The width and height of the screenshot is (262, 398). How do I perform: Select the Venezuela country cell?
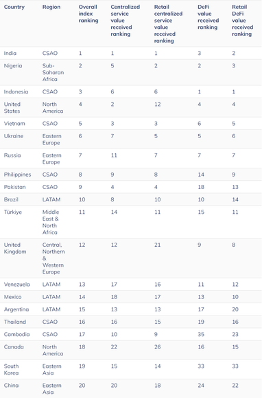16,285
